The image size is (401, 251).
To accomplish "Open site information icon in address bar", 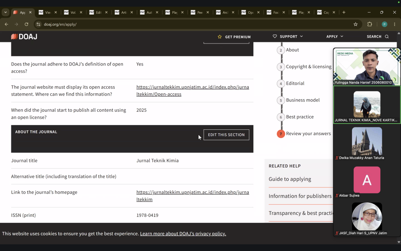I will click(x=38, y=24).
